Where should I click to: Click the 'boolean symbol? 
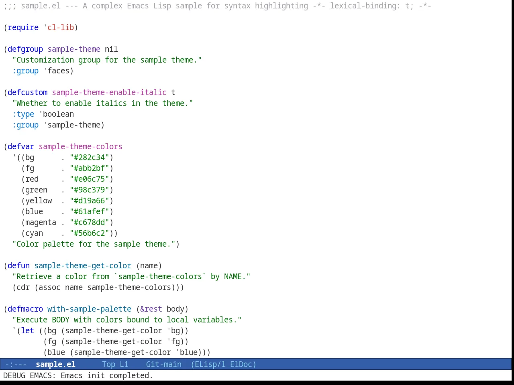click(x=56, y=114)
